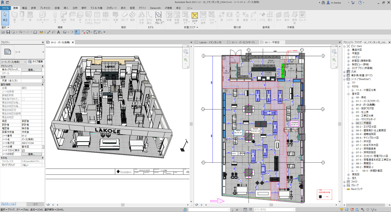Switch to the 注釈 ribbon tab
Screen dimensions: 391x212
coord(75,8)
